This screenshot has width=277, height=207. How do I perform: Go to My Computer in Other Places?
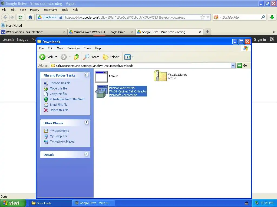(x=58, y=136)
